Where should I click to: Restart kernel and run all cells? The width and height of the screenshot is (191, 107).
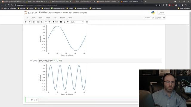[x=68, y=22]
